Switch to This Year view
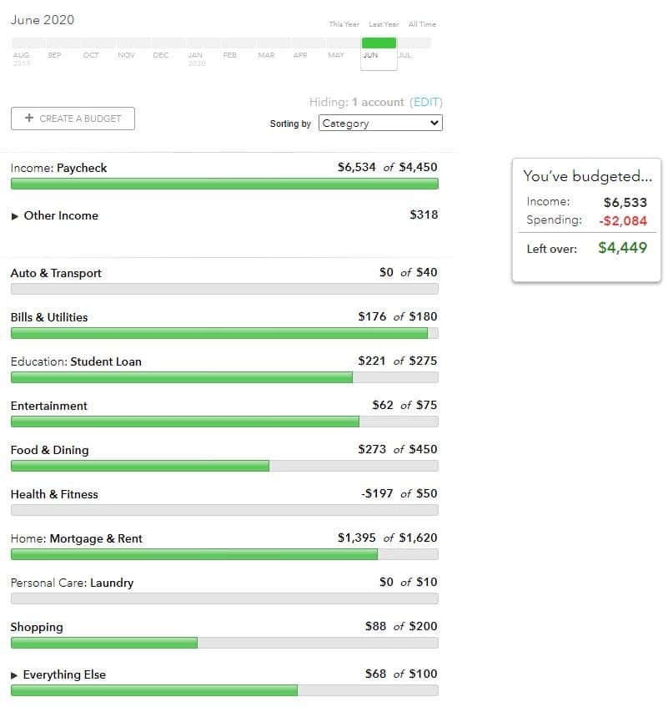The width and height of the screenshot is (668, 707). click(x=344, y=24)
